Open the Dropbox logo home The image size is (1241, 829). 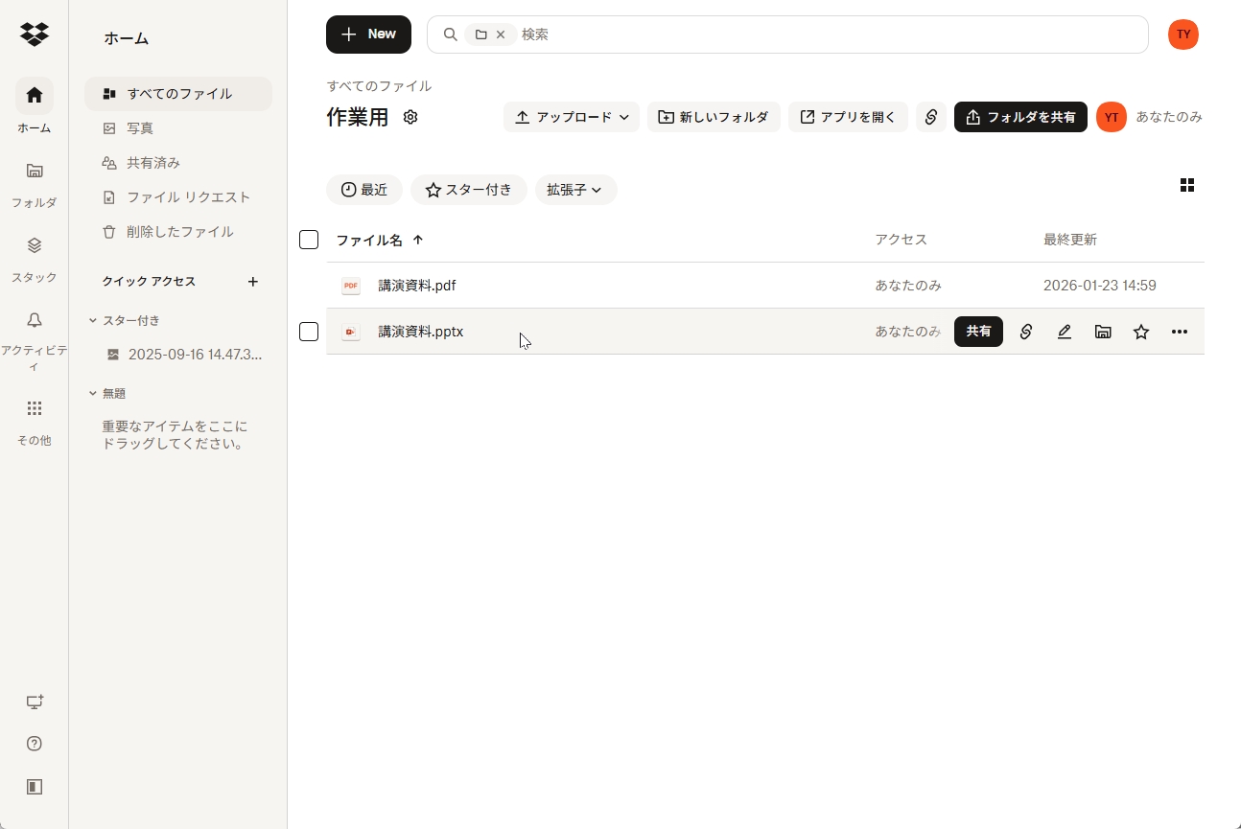(35, 35)
